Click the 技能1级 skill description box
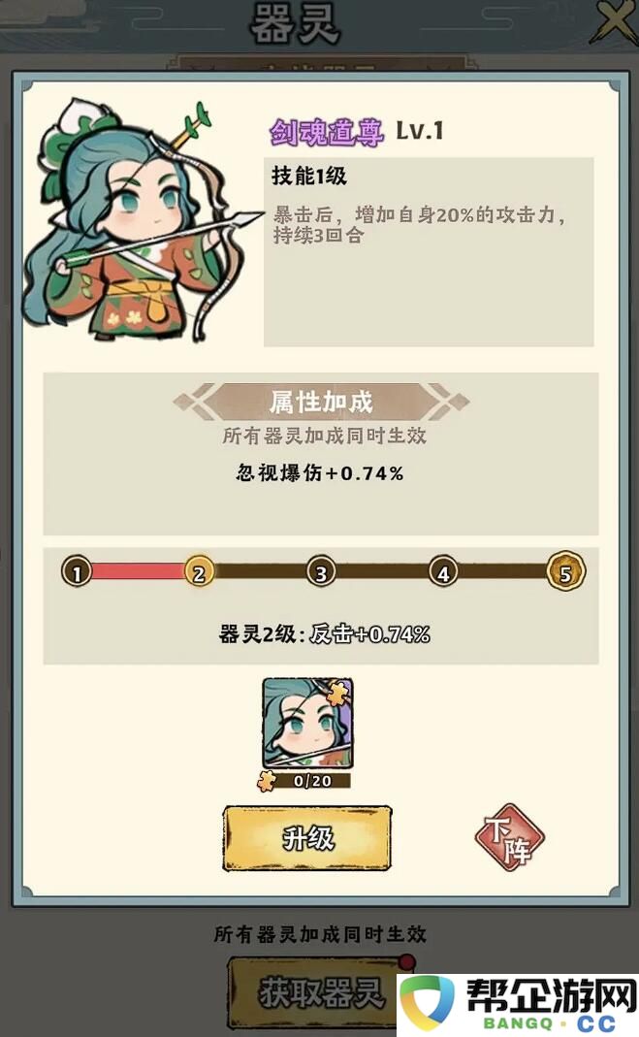This screenshot has width=639, height=1037. pyautogui.click(x=429, y=251)
